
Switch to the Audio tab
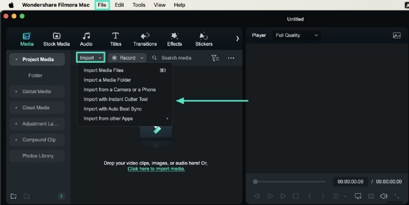point(86,39)
